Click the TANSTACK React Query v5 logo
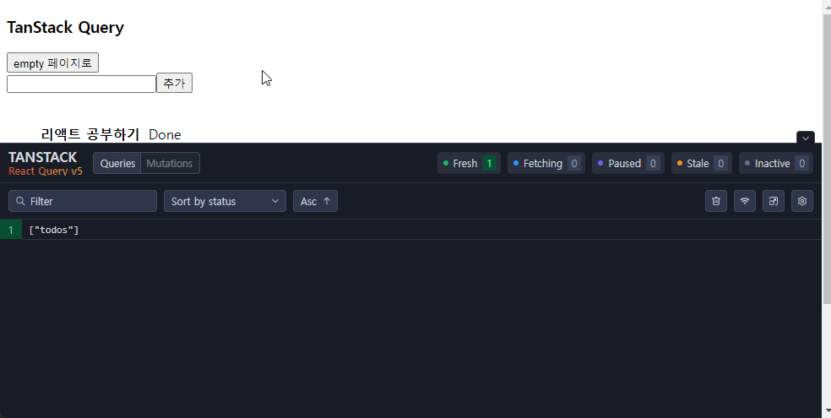This screenshot has width=831, height=418. 45,163
